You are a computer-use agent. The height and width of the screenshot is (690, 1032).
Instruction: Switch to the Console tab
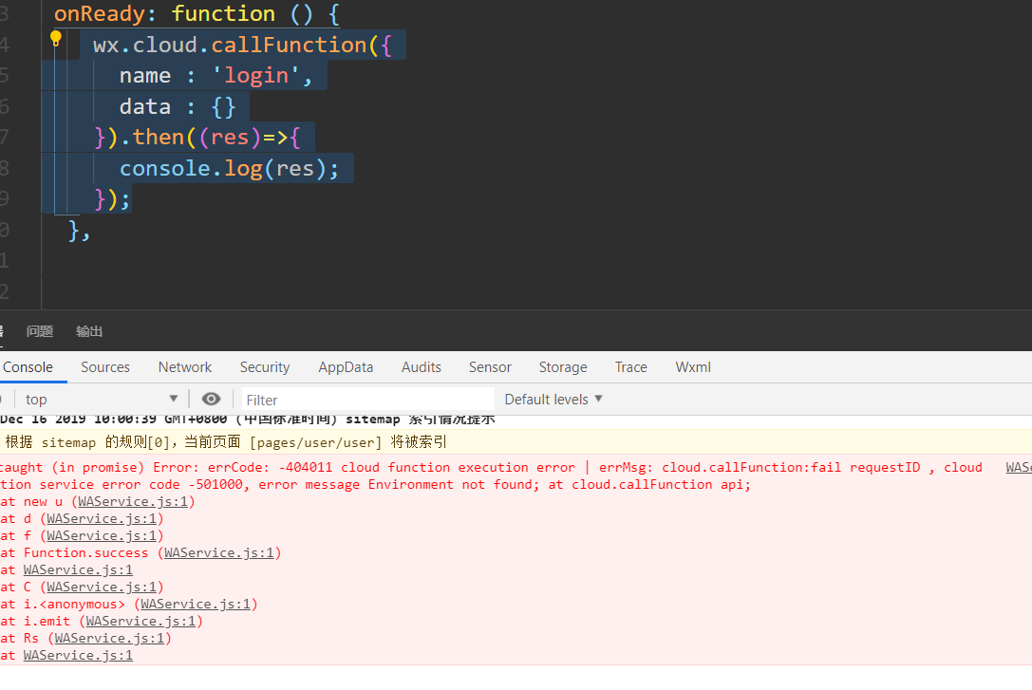pos(28,367)
